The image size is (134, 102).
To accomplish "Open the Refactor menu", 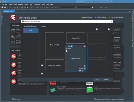I will pos(21,5).
